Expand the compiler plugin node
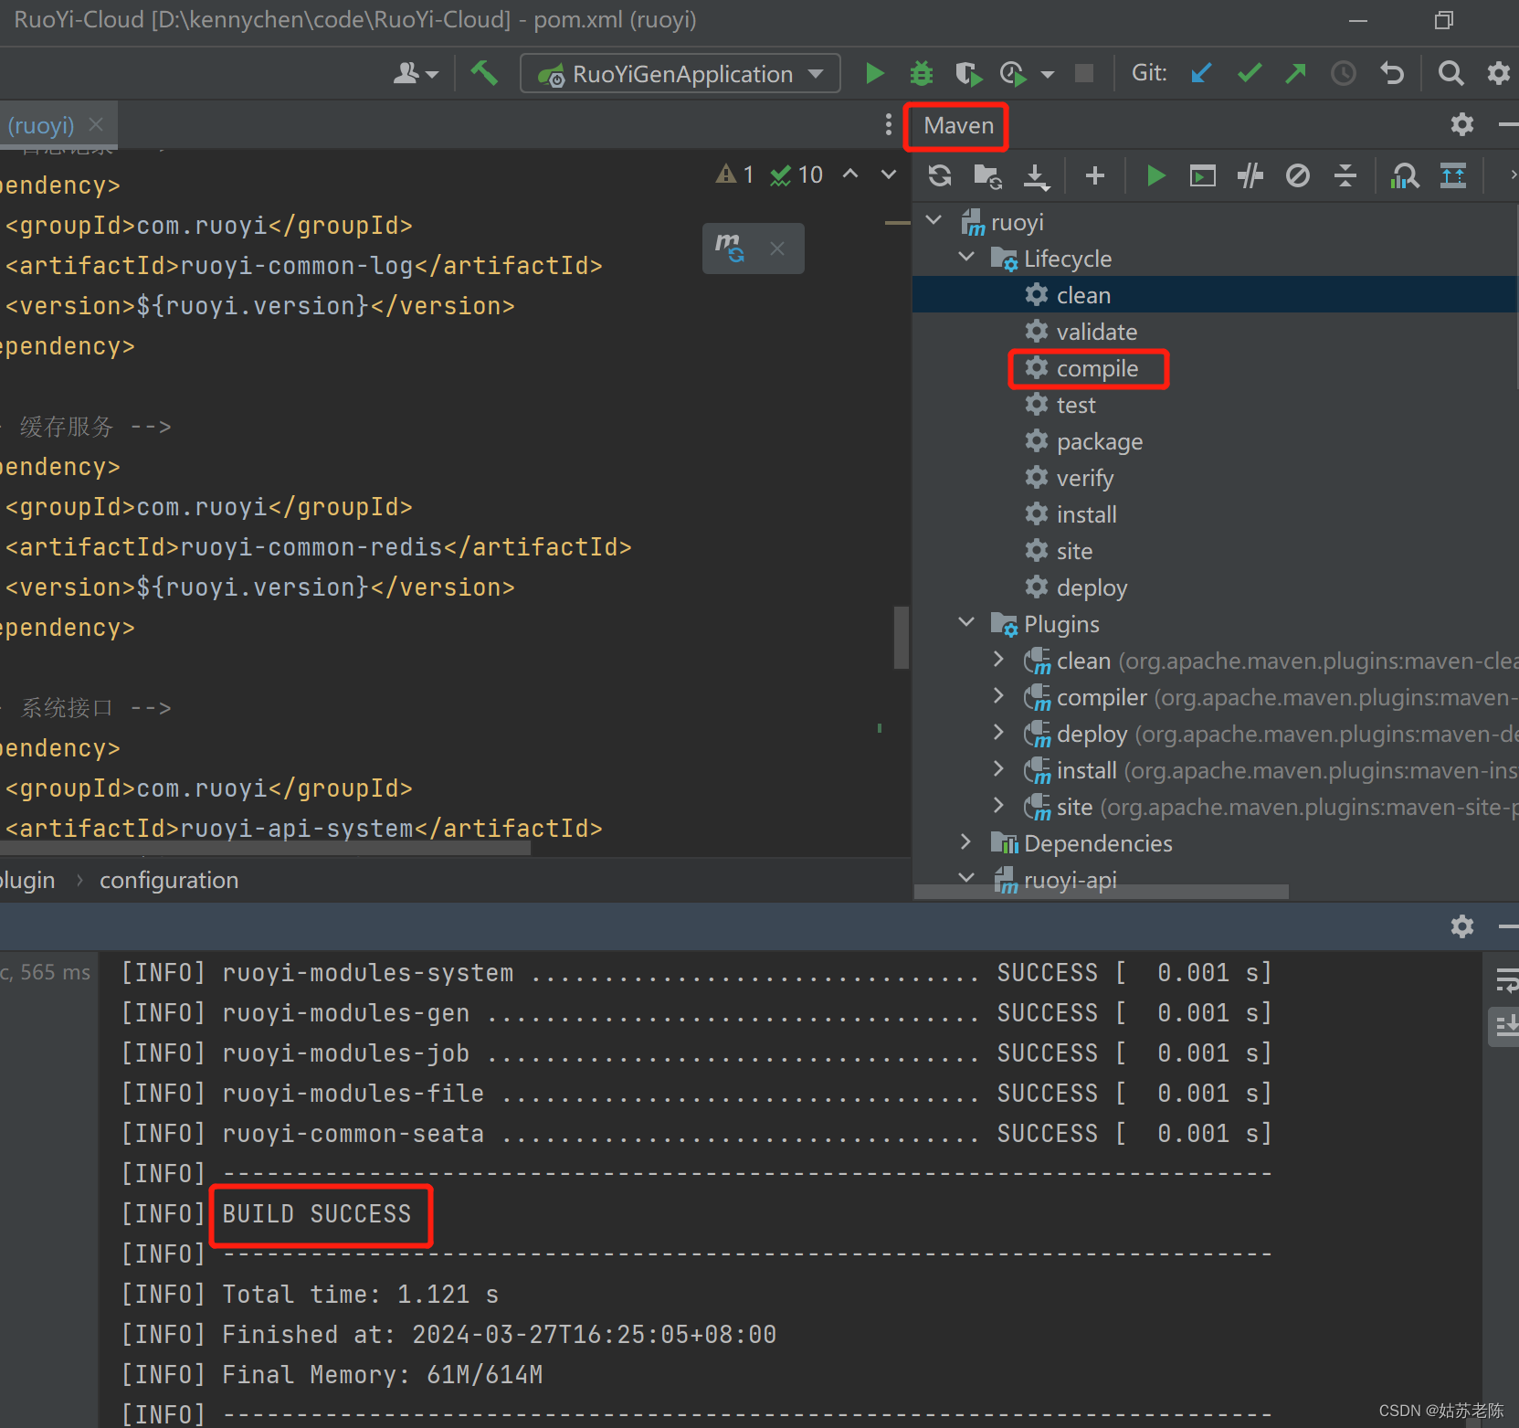This screenshot has width=1519, height=1428. point(999,695)
